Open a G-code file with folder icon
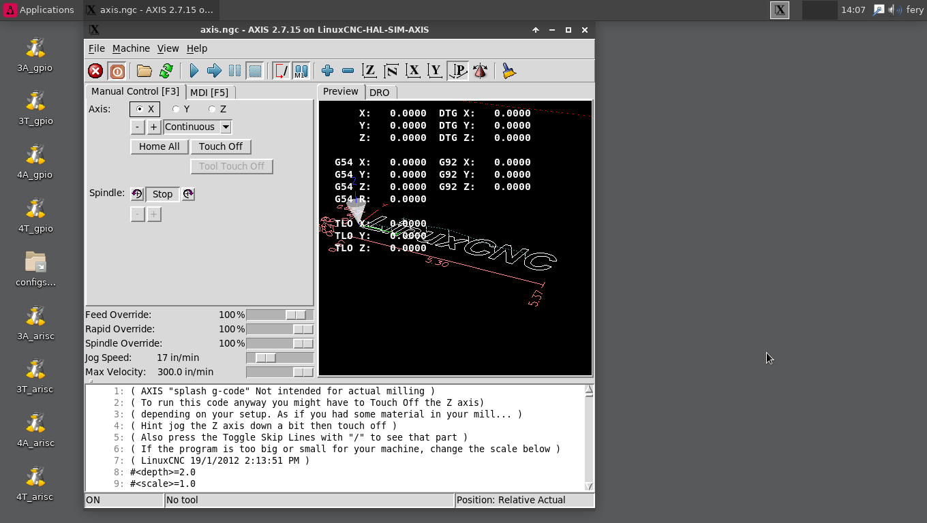This screenshot has height=523, width=927. (x=144, y=71)
